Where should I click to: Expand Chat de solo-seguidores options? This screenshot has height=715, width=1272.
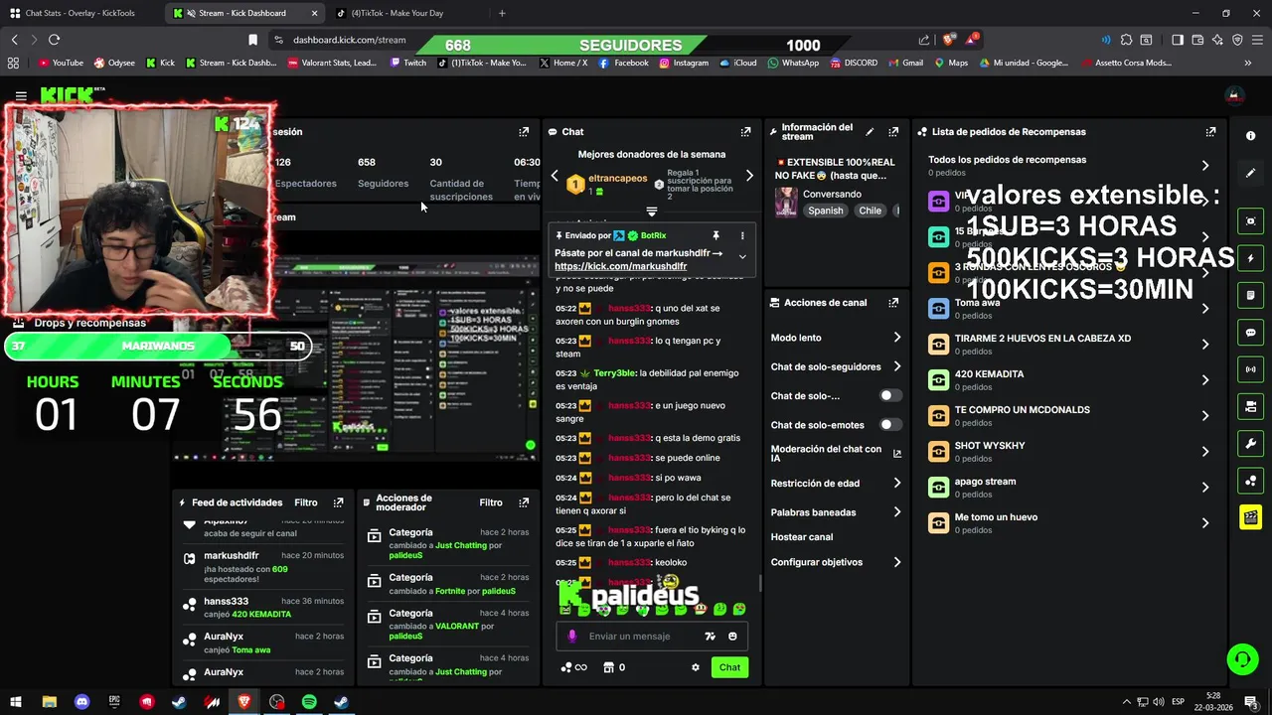coord(896,366)
